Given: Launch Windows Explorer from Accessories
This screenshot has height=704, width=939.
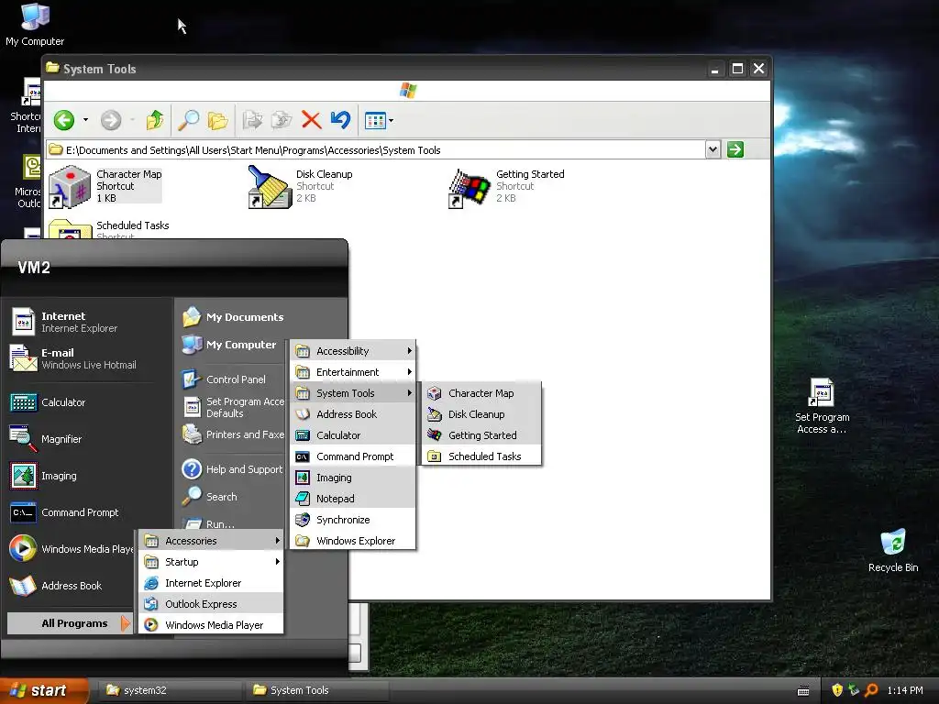Looking at the screenshot, I should coord(353,541).
